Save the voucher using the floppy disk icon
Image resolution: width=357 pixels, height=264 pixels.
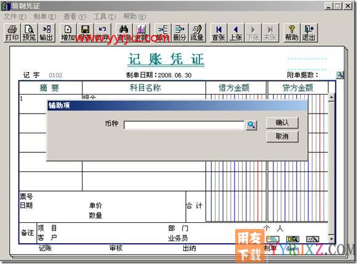[x=85, y=33]
